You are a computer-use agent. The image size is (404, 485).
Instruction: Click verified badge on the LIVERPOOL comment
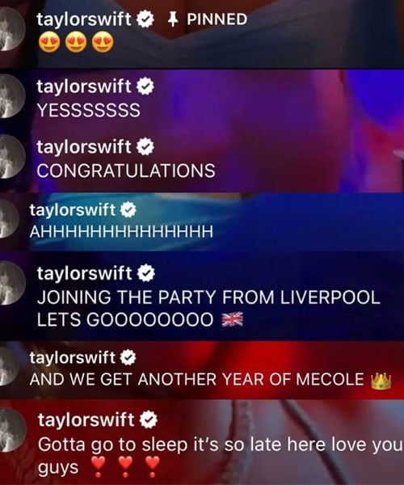click(x=146, y=273)
